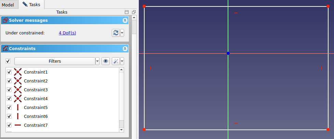Click the Filters button
Image resolution: width=334 pixels, height=139 pixels.
click(55, 61)
